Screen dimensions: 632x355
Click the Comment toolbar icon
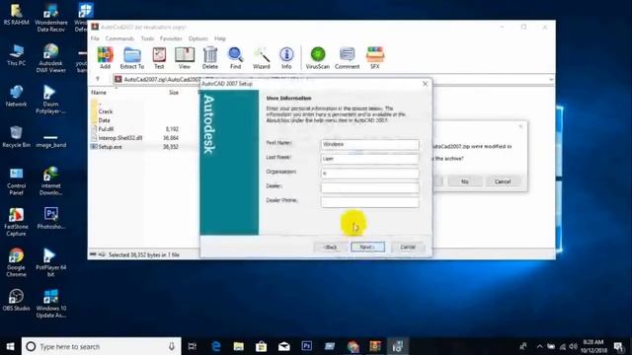tap(347, 58)
